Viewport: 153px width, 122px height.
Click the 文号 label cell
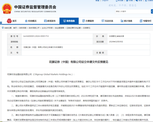14,53
